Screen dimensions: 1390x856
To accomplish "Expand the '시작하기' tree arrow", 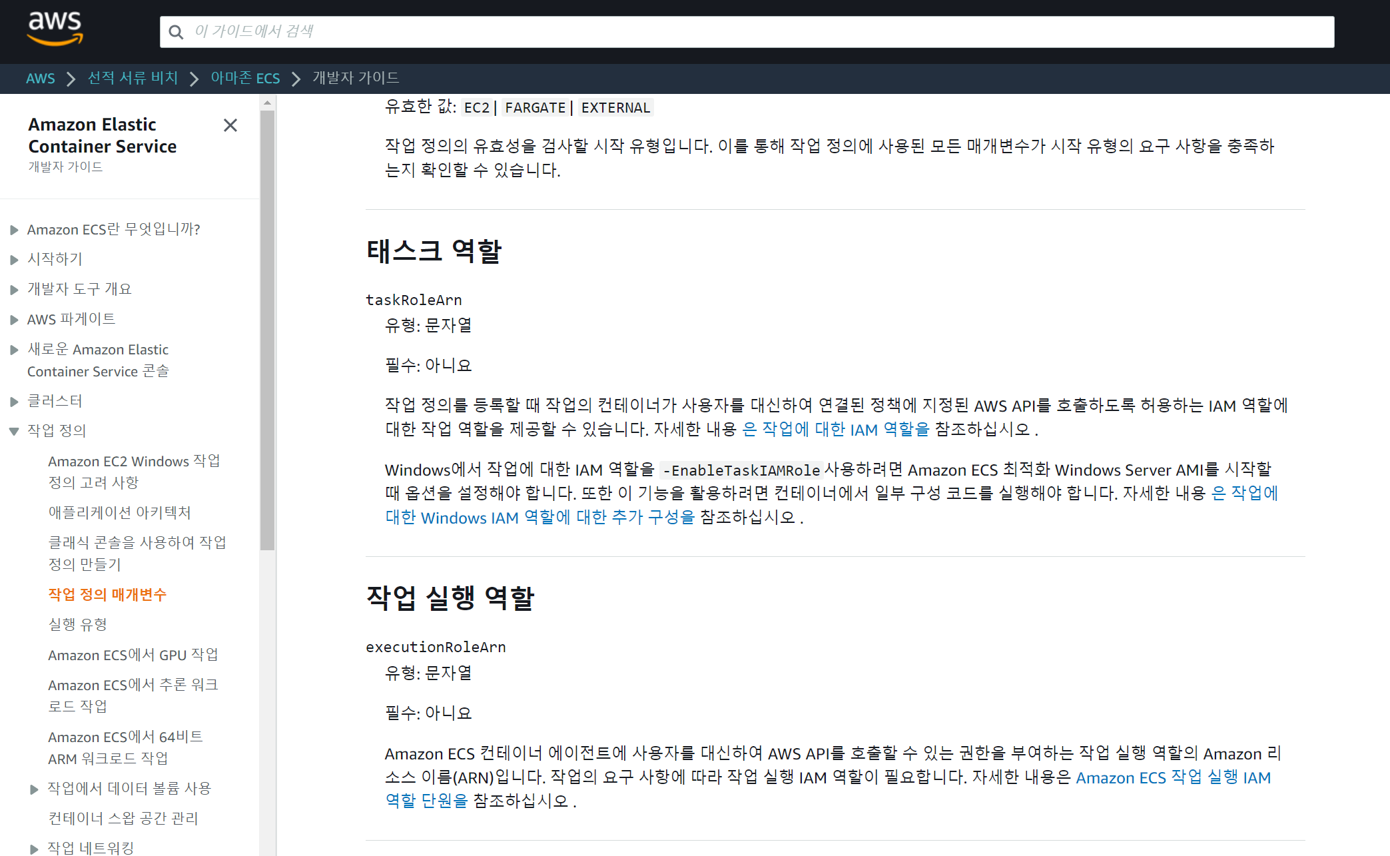I will (x=14, y=260).
